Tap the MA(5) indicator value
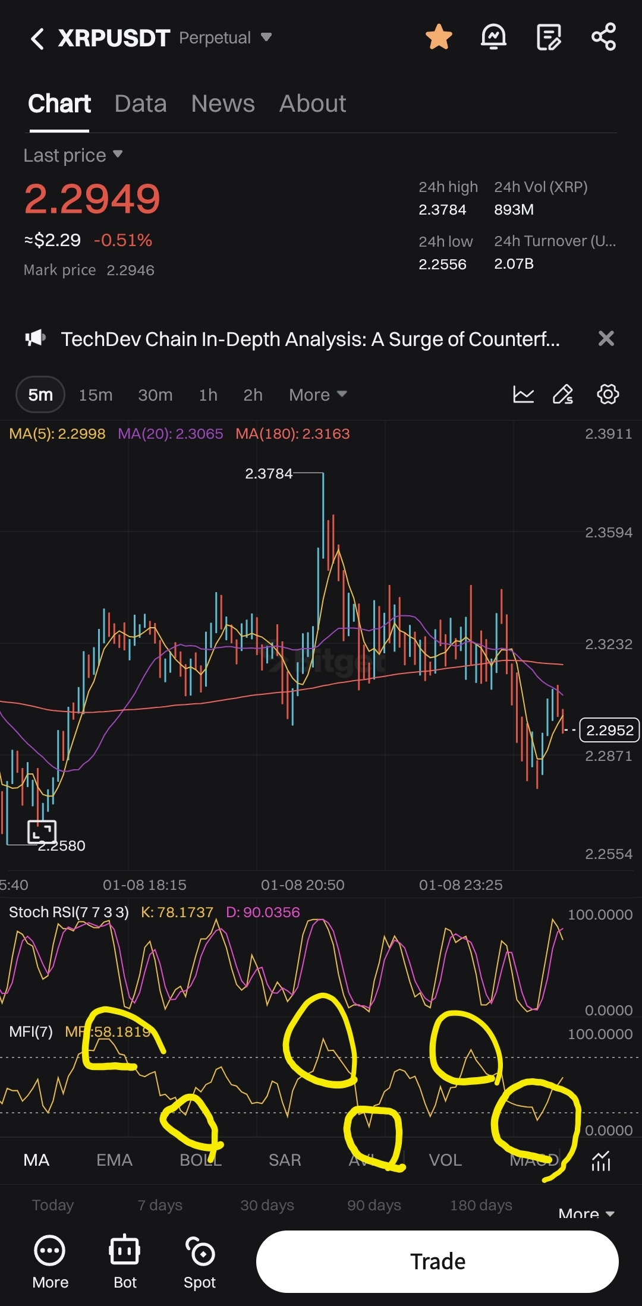The width and height of the screenshot is (642, 1306). pos(57,434)
